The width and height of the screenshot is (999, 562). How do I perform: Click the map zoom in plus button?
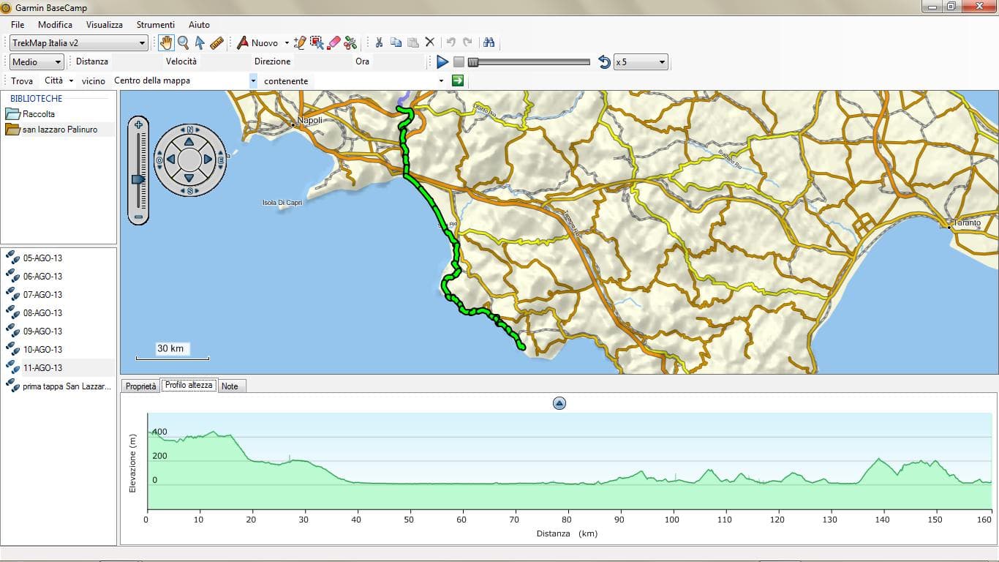138,125
